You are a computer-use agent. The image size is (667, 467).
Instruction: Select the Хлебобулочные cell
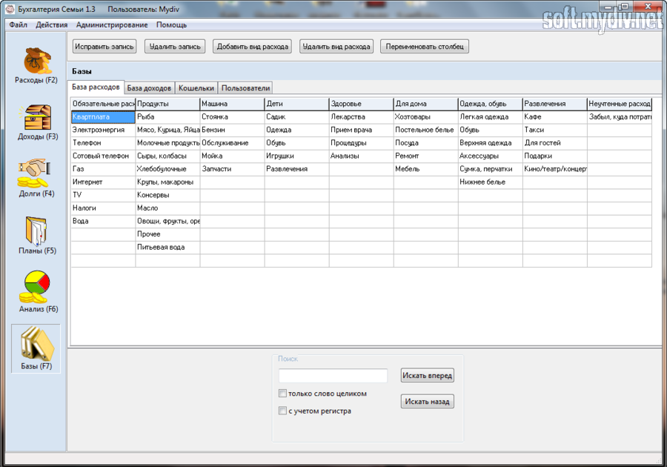pos(167,169)
